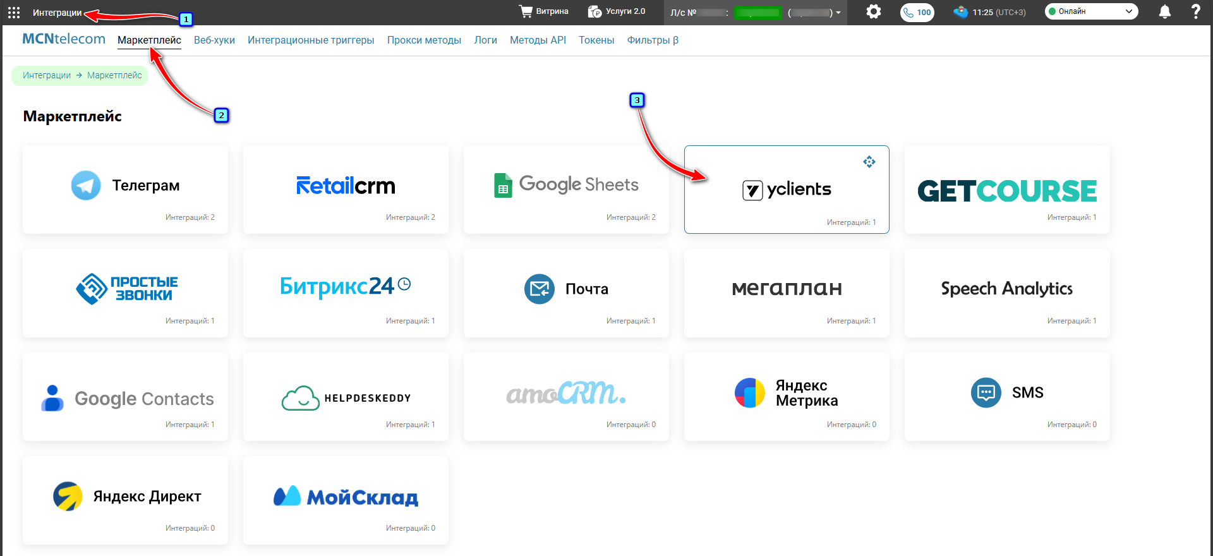Click the move icon on yclients card
1213x556 pixels.
[x=869, y=162]
